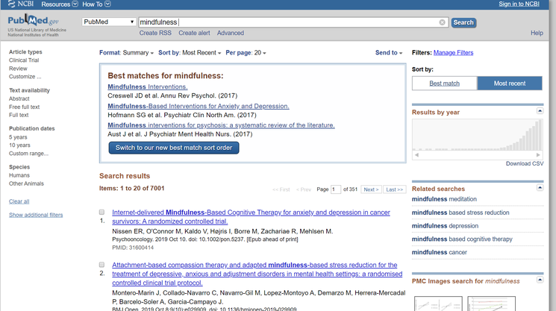The image size is (556, 311).
Task: Click the page number input box
Action: [x=335, y=189]
